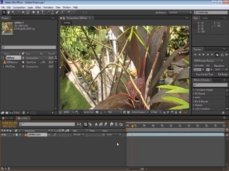Image resolution: width=229 pixels, height=171 pixels.
Task: Click the show channel color icon
Action: 105,112
